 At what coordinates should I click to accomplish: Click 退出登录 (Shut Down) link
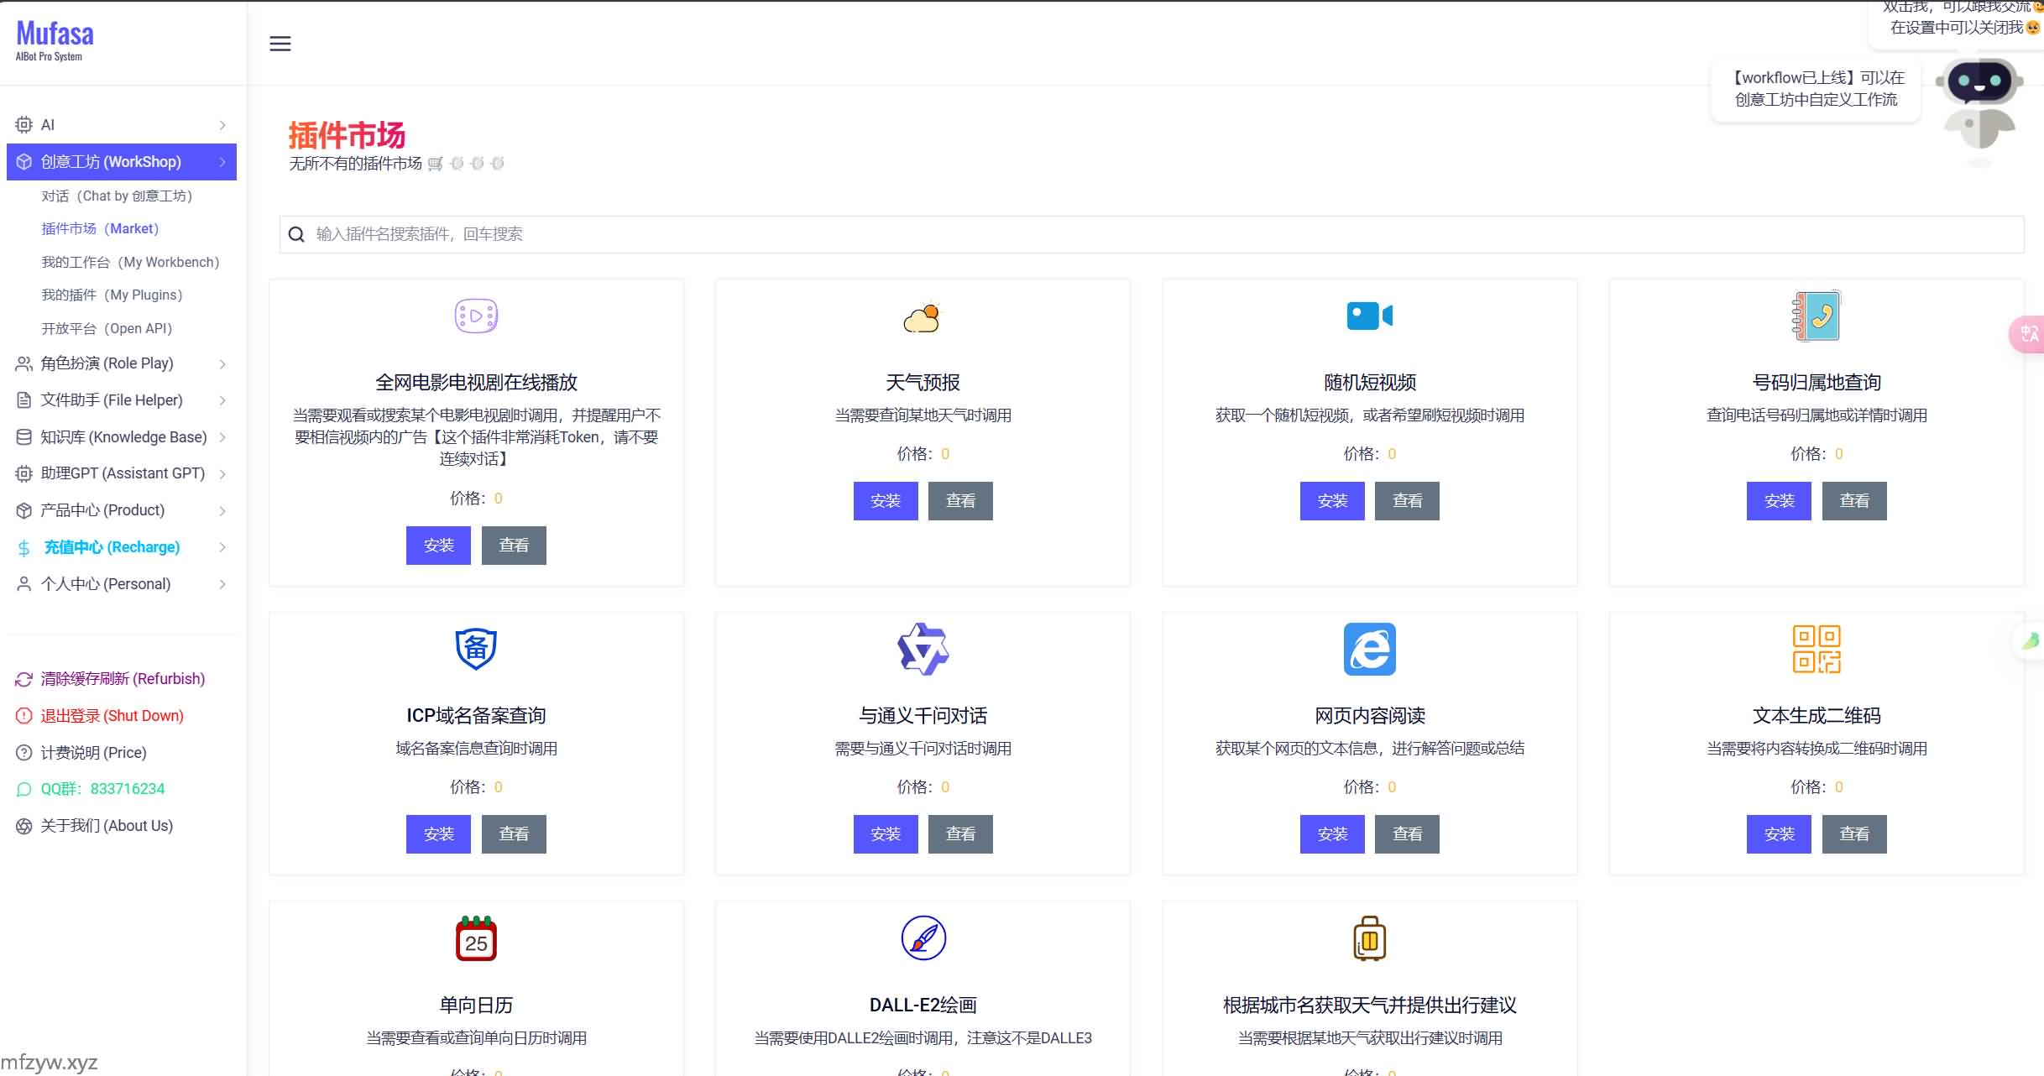[112, 716]
